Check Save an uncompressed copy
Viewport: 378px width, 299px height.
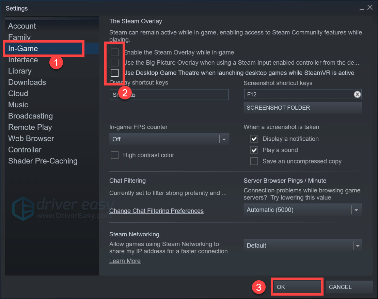(x=254, y=161)
